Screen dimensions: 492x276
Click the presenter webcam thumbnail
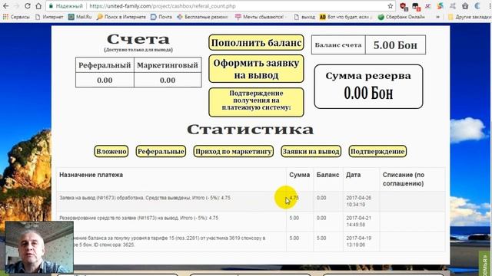[39, 247]
